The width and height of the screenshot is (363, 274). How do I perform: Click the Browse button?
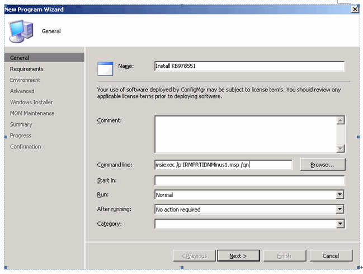tap(323, 165)
